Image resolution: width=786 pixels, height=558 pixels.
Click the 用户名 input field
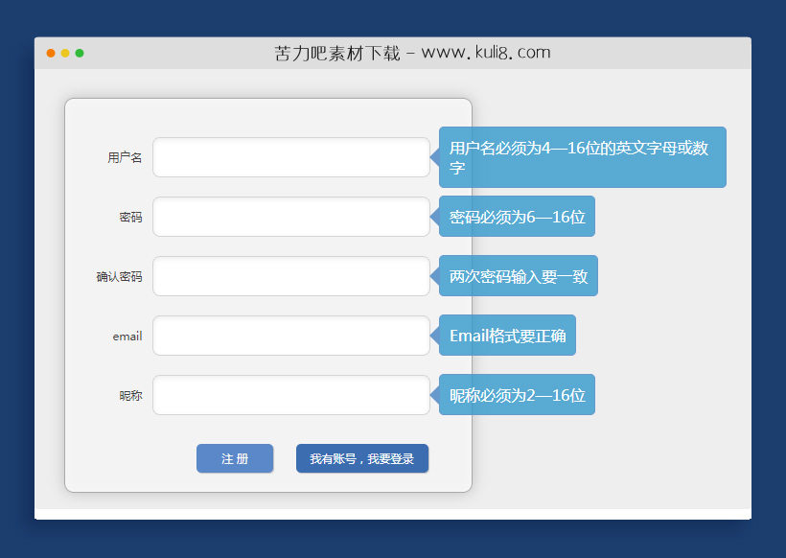point(291,157)
